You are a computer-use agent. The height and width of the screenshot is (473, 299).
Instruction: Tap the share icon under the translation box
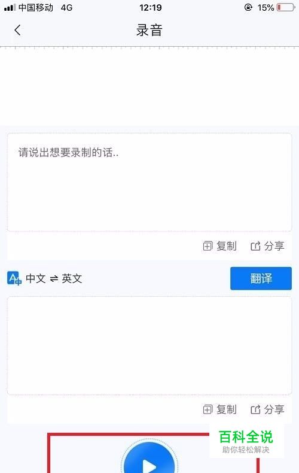[255, 409]
